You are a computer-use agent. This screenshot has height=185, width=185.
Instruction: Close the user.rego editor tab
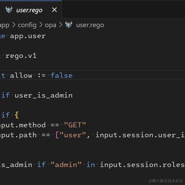pos(54,10)
